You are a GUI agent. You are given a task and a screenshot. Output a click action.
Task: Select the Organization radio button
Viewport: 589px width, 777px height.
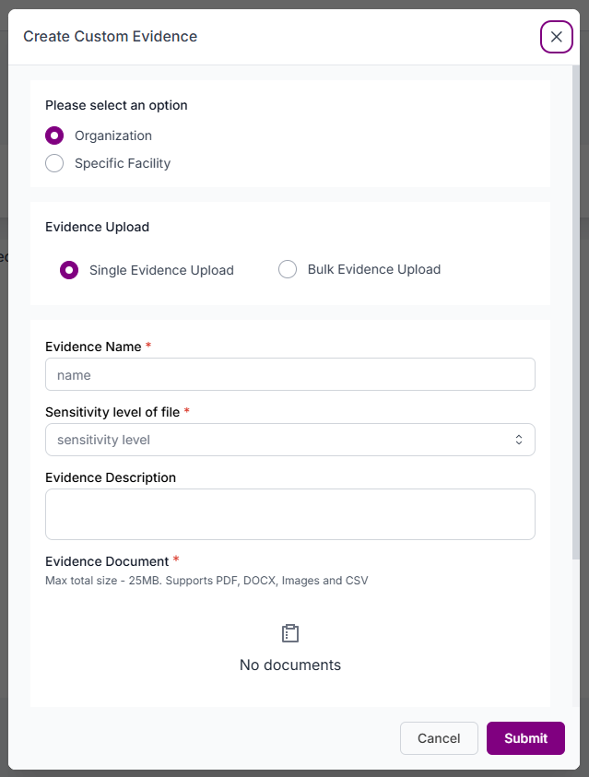(x=54, y=135)
